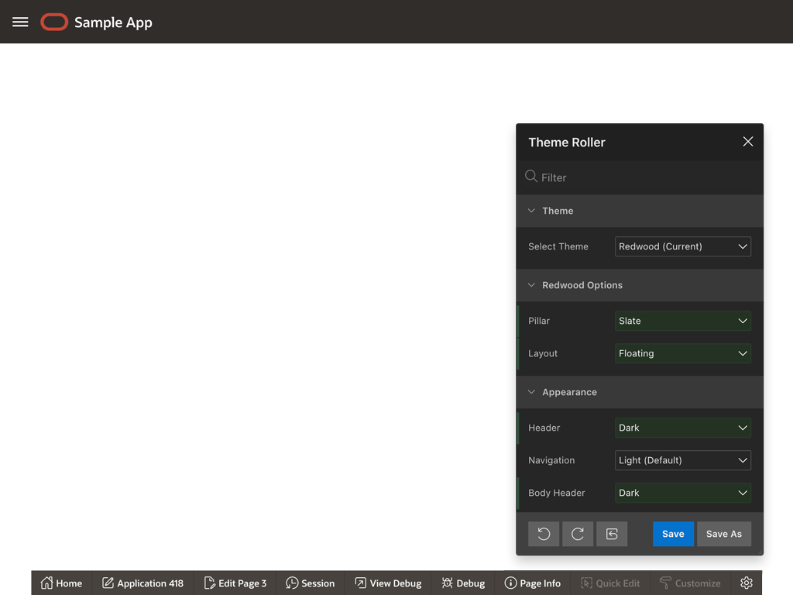Image resolution: width=793 pixels, height=595 pixels.
Task: Click the Save As button
Action: coord(723,534)
